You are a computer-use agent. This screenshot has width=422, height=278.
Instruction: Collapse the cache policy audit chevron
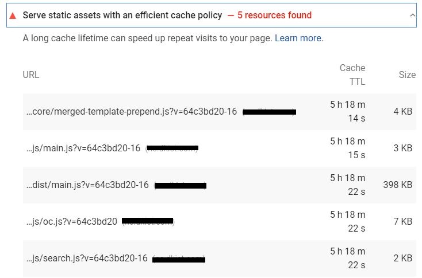click(412, 15)
